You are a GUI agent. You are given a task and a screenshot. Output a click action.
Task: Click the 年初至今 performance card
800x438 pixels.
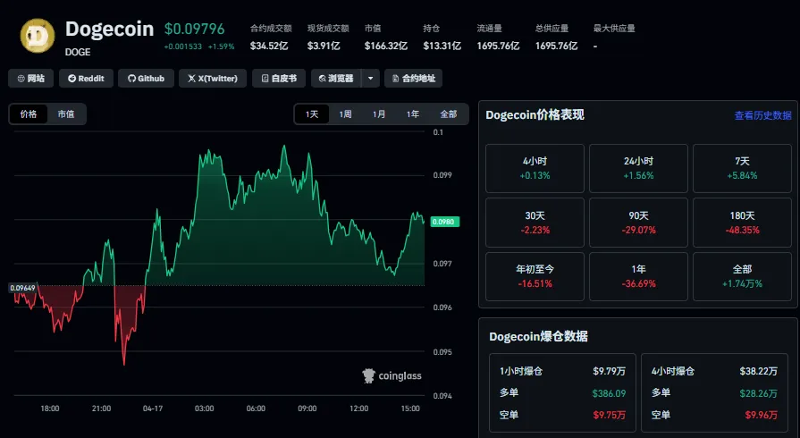[535, 276]
